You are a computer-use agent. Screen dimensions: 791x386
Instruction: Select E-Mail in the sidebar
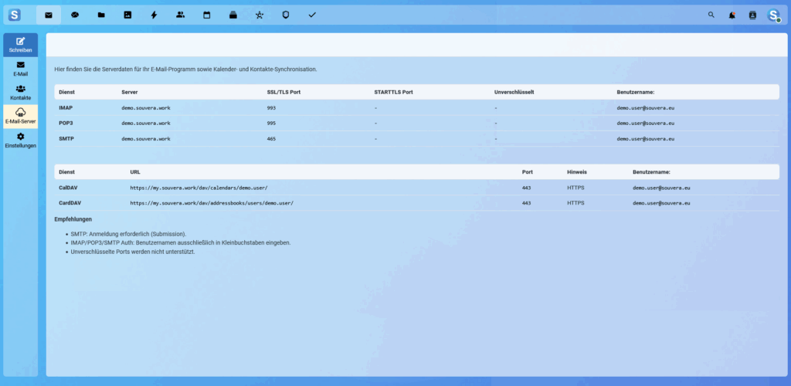click(20, 69)
